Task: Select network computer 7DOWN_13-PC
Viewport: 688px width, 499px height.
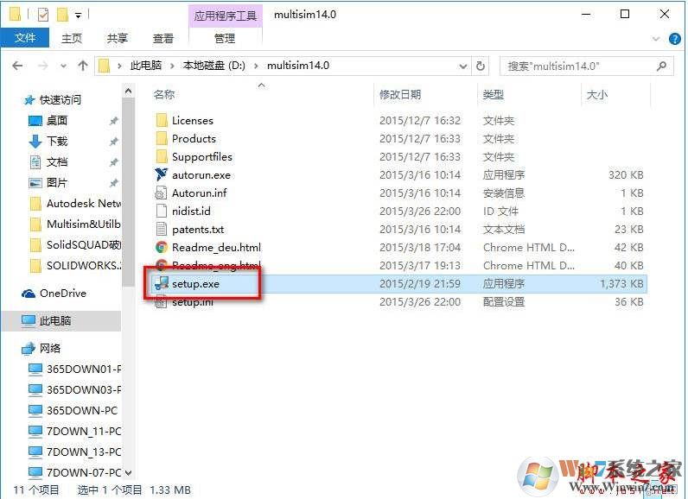Action: pyautogui.click(x=74, y=452)
